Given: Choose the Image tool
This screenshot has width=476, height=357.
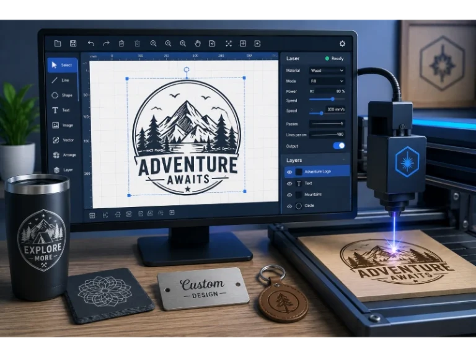Looking at the screenshot, I should click(x=63, y=125).
